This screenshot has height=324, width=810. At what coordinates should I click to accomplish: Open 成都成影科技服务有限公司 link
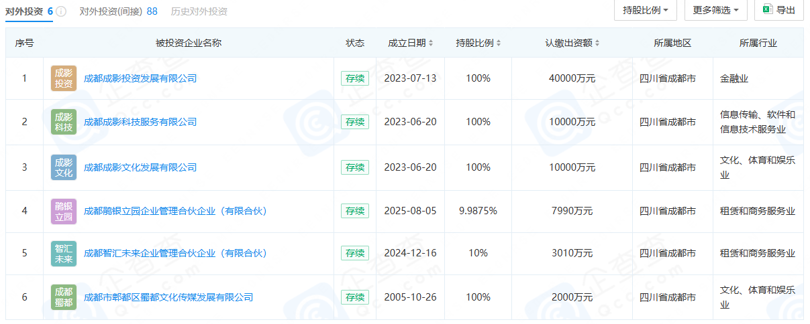coord(140,122)
